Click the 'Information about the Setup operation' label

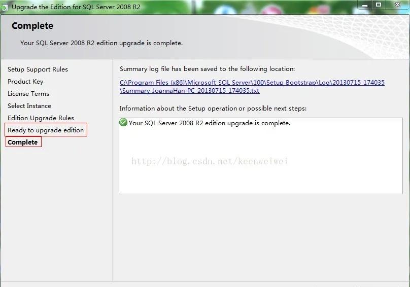(213, 108)
